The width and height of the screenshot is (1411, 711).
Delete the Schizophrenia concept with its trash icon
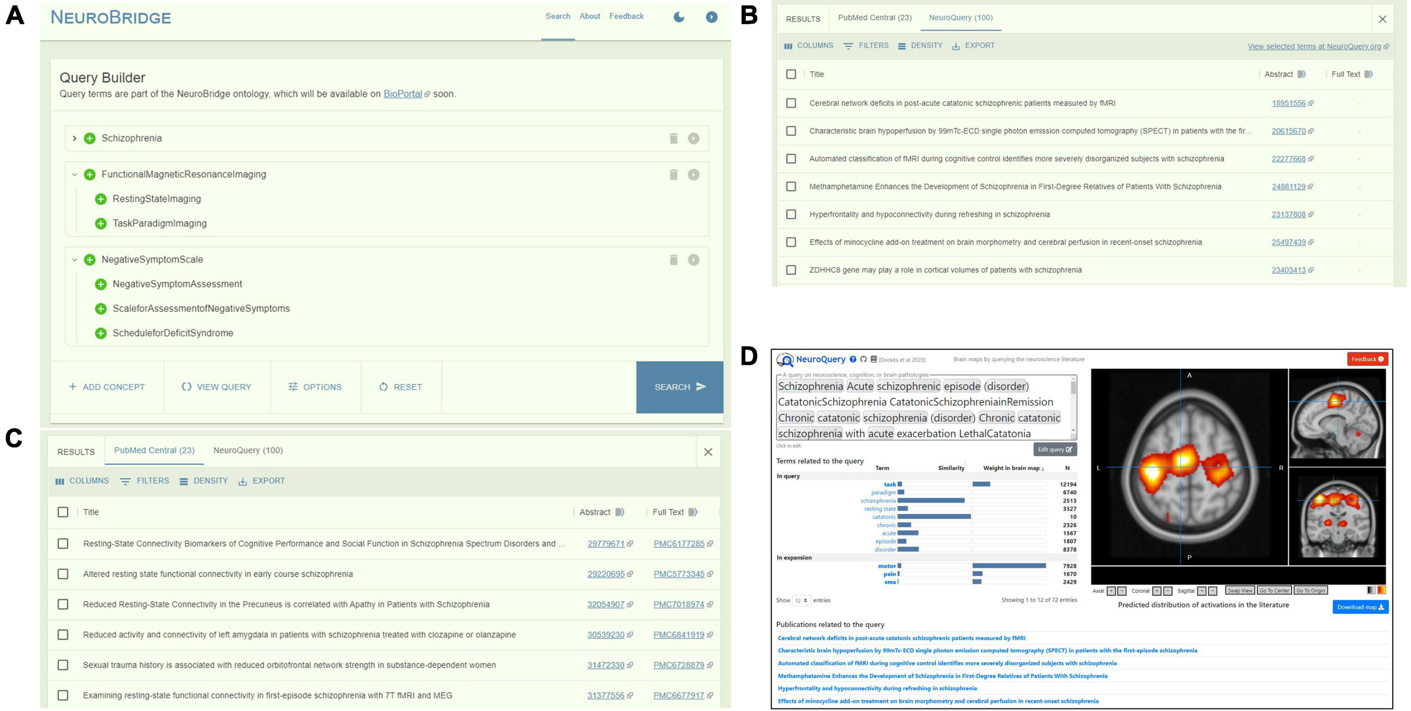(x=674, y=139)
